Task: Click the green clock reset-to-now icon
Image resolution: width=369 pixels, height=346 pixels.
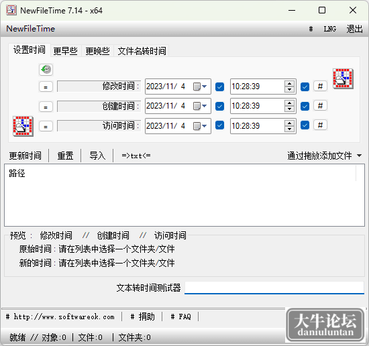Action: (x=46, y=70)
